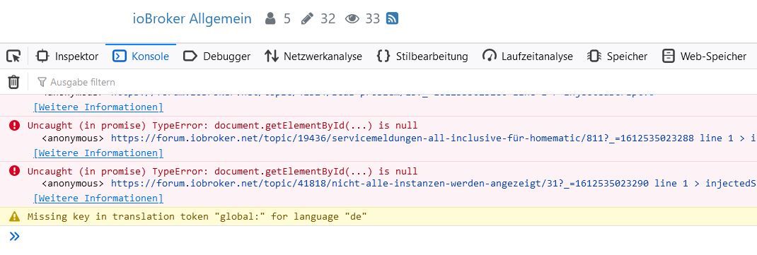
Task: Open the Speicher tab
Action: pyautogui.click(x=617, y=57)
